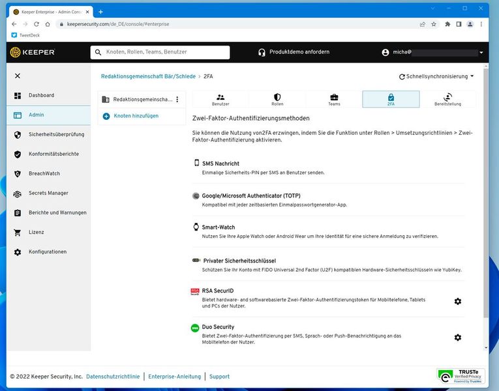Viewport: 499px width, 391px height.
Task: Open the browser extensions puzzle icon
Action: 447,24
